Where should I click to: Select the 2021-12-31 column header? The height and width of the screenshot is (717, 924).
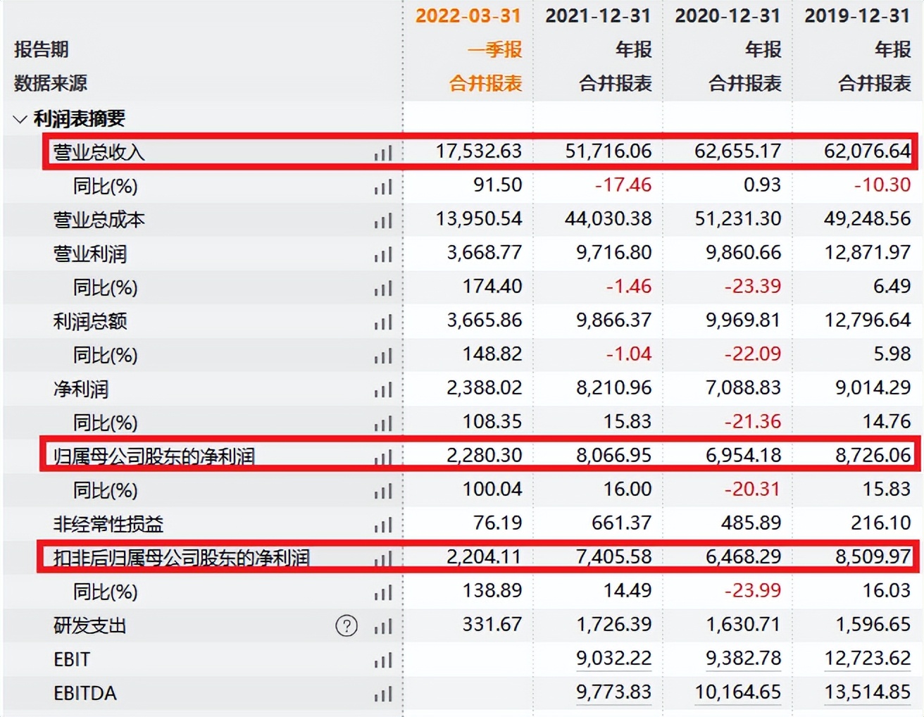[x=598, y=15]
